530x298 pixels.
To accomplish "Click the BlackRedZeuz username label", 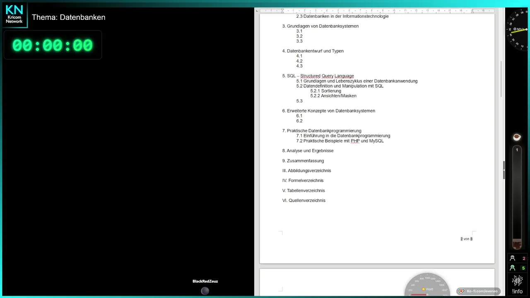I will [x=205, y=281].
